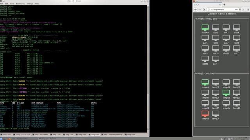Viewport: 250px width, 140px height.
Task: Show site information for vdi.my.domain
Action: pyautogui.click(x=209, y=9)
